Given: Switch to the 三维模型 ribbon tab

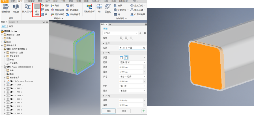Looking at the screenshot, I should 30,1.
